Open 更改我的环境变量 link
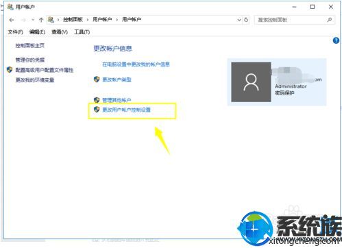The image size is (342, 248). 35,80
